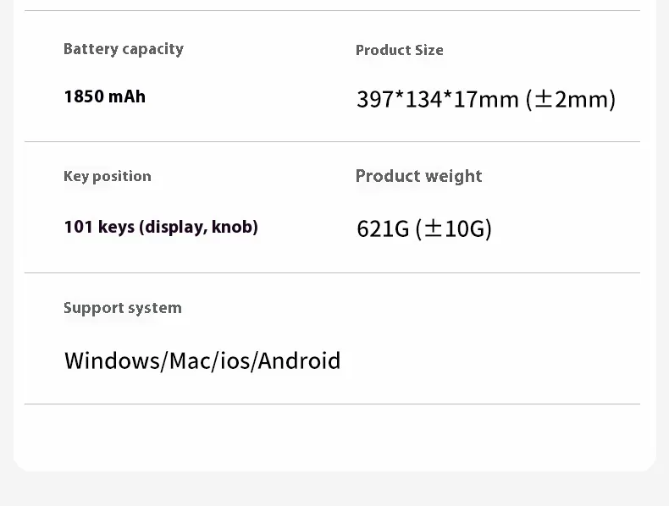Click the "Product weight" heading
The height and width of the screenshot is (506, 669).
418,176
